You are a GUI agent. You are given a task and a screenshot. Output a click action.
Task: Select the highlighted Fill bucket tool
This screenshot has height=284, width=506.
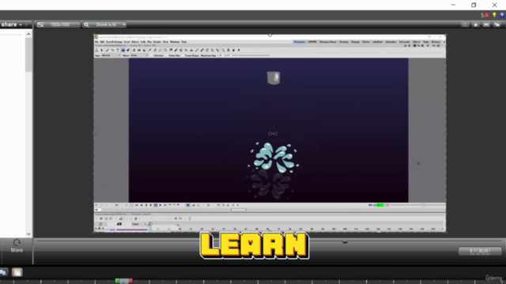coord(123,50)
